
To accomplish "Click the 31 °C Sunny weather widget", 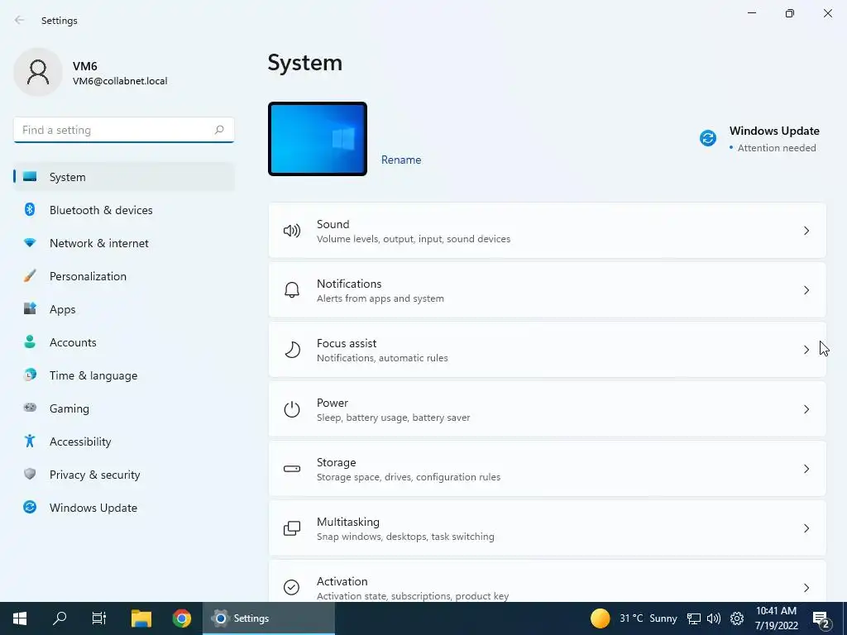I will coord(634,618).
